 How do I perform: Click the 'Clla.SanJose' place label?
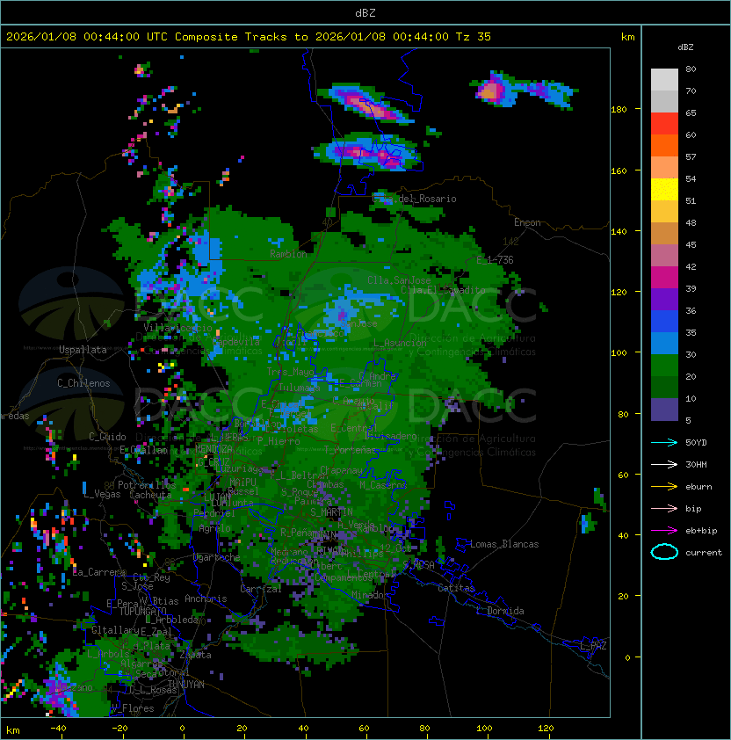399,280
